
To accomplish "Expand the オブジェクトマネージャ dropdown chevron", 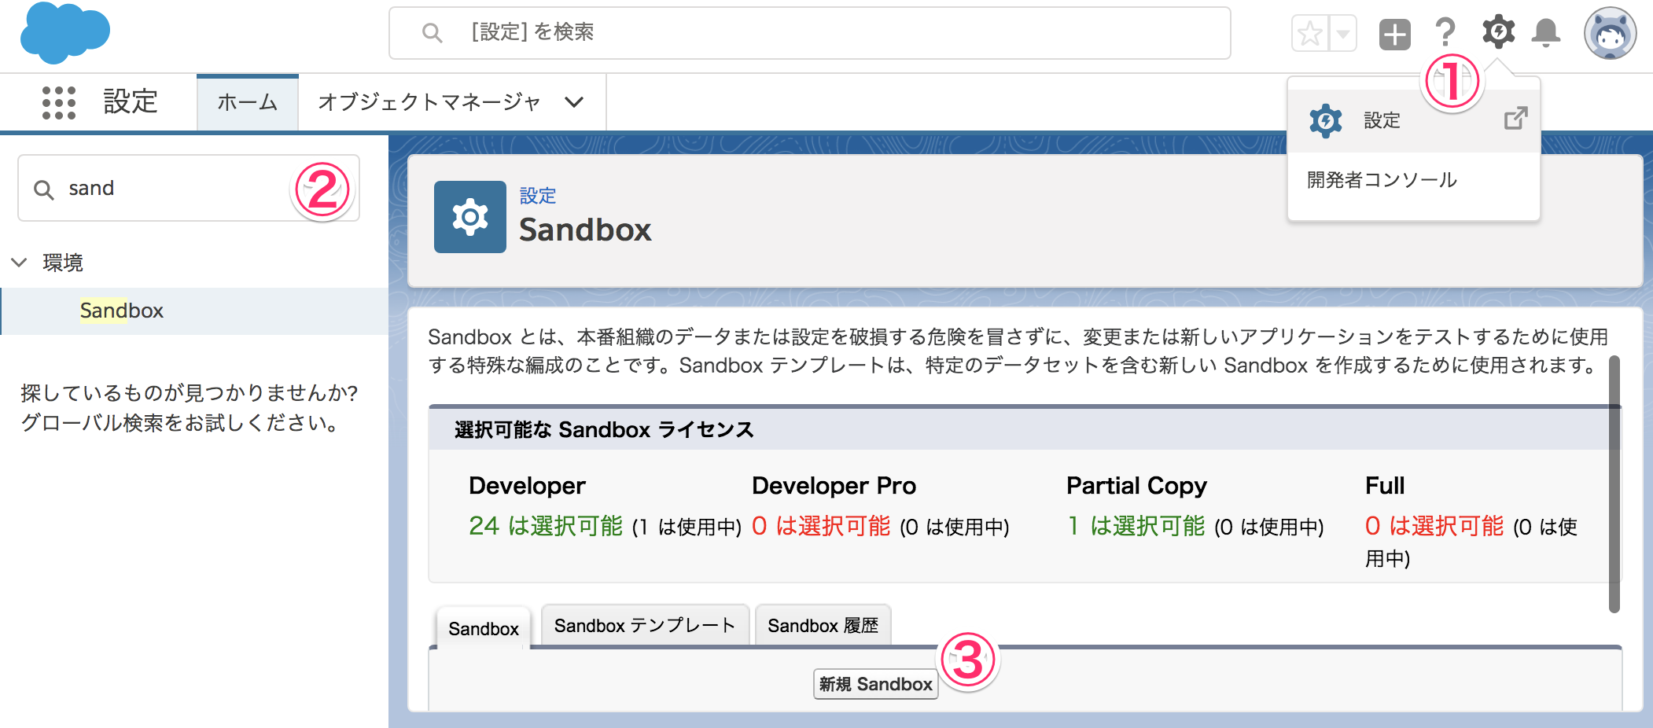I will [575, 102].
